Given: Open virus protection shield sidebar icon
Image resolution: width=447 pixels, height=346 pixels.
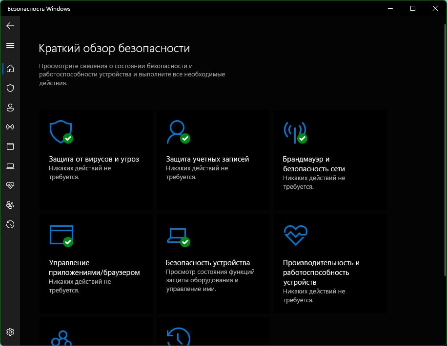Looking at the screenshot, I should point(10,88).
